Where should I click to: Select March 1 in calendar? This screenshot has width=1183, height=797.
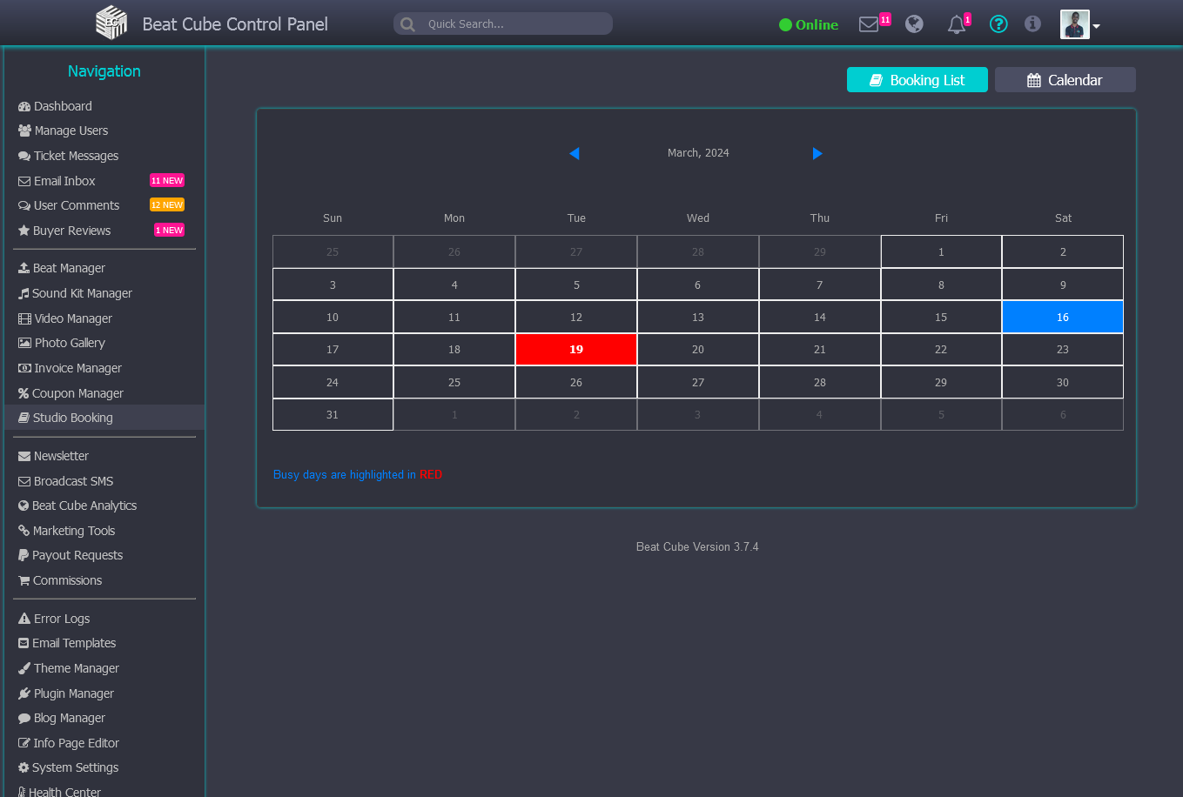tap(941, 252)
